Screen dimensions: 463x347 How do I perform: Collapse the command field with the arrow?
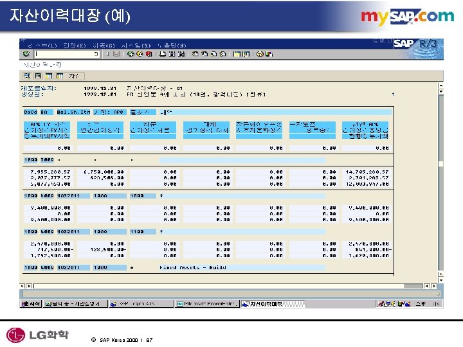(x=107, y=54)
